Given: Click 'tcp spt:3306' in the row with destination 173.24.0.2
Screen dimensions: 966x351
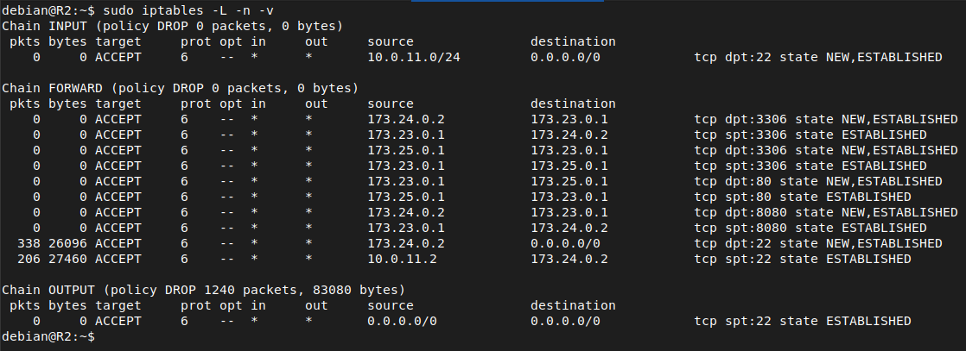Looking at the screenshot, I should (x=740, y=135).
